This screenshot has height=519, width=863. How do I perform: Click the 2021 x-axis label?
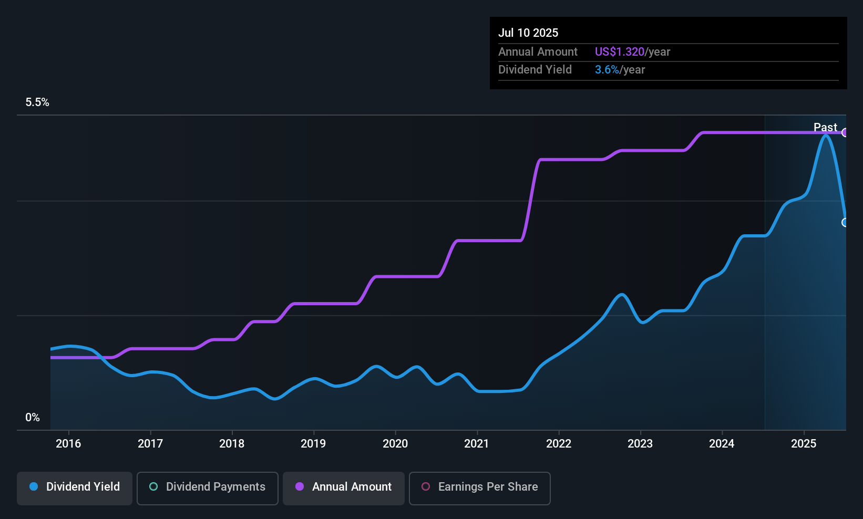click(x=477, y=443)
